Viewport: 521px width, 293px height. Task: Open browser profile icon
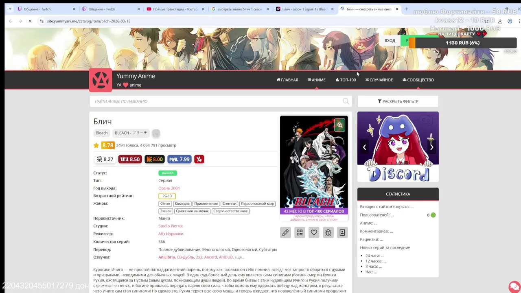(510, 21)
